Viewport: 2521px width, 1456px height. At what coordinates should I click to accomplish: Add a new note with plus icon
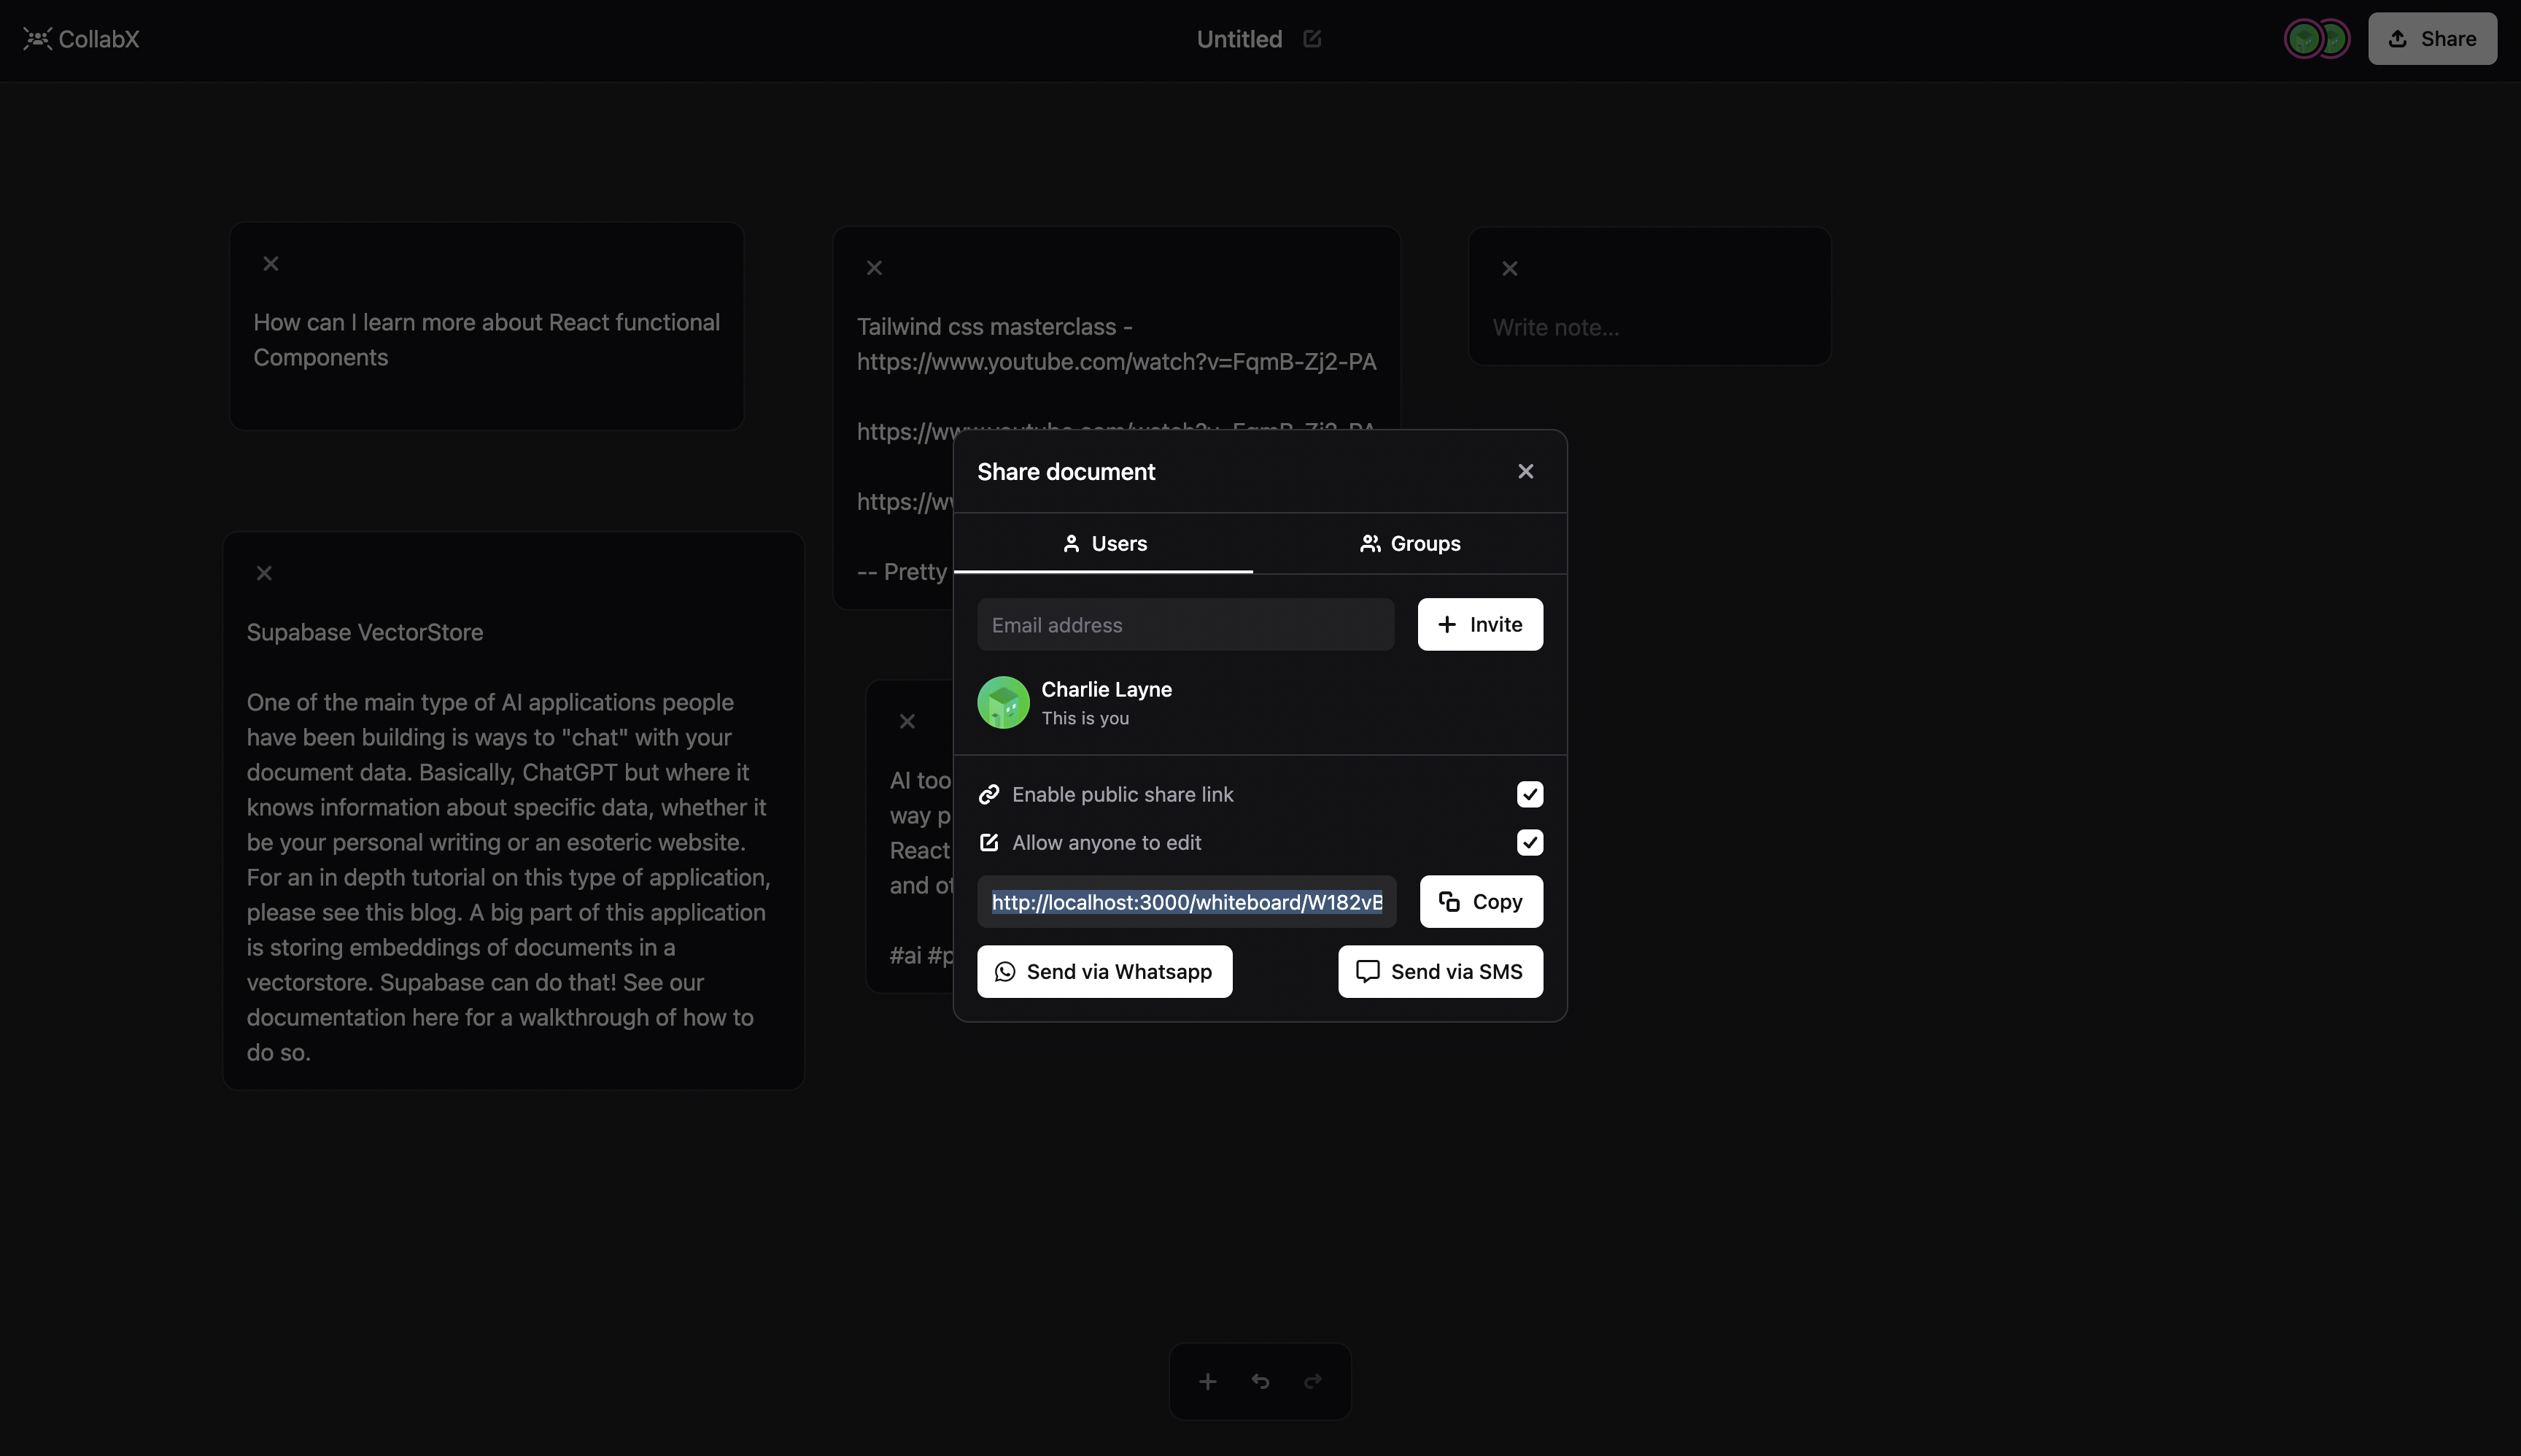tap(1208, 1381)
